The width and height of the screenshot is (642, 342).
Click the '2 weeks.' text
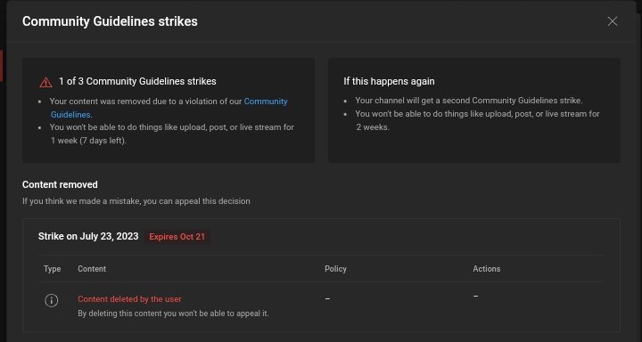tap(373, 127)
